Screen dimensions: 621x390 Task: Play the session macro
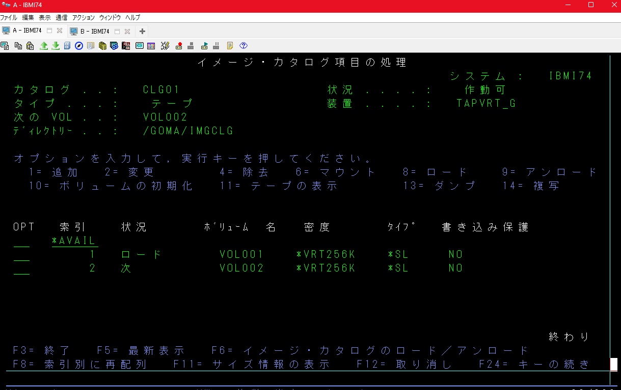coord(203,46)
